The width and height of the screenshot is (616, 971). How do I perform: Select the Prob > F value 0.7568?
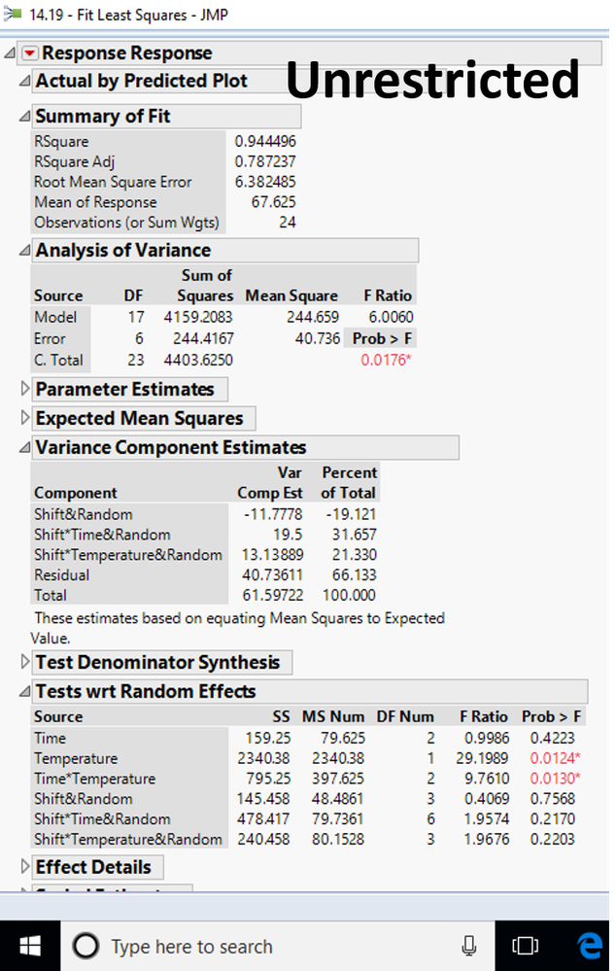(552, 799)
